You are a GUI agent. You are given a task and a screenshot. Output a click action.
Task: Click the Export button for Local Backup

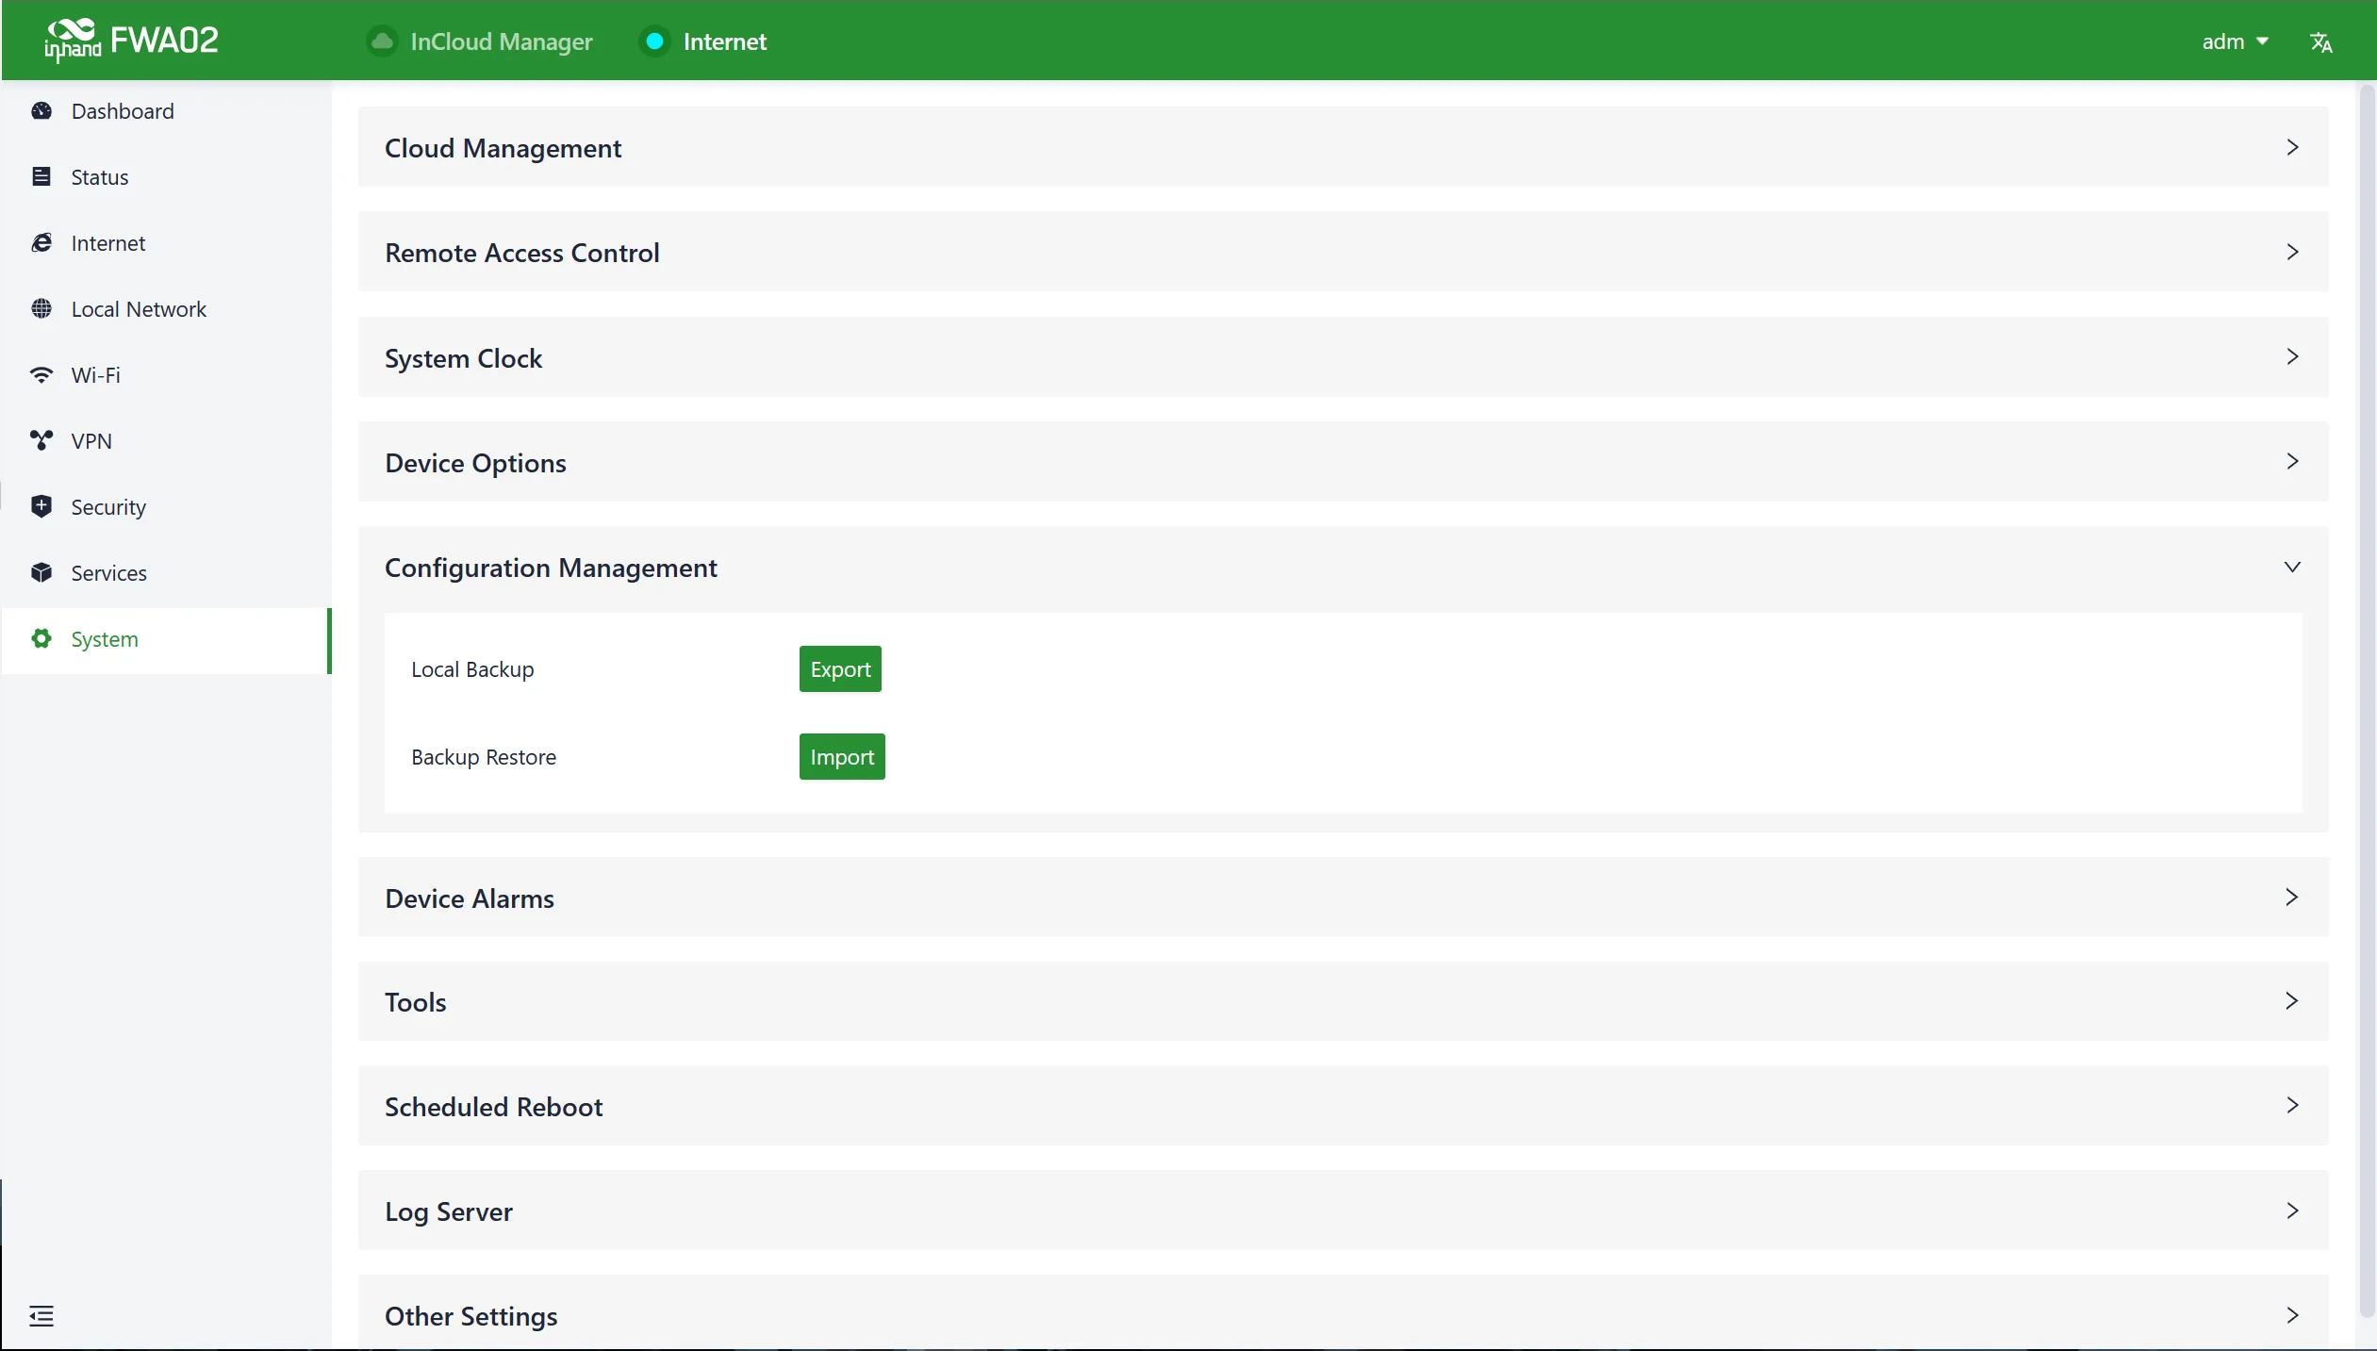(840, 669)
